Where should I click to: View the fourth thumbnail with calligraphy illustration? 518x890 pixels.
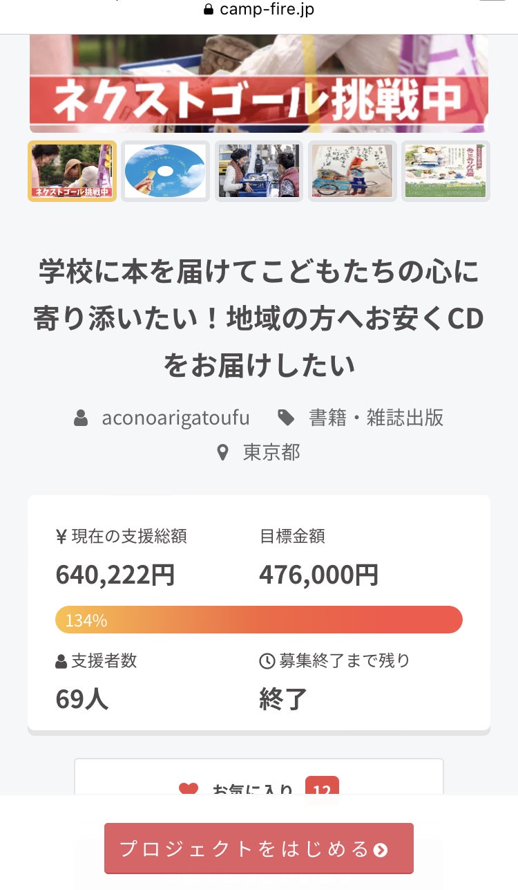click(352, 171)
